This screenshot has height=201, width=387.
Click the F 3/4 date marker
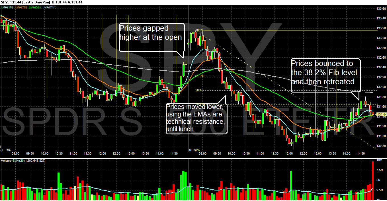coord(6,150)
